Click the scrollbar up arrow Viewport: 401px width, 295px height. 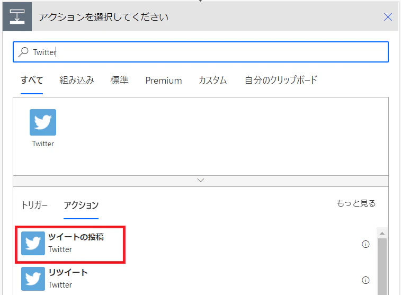coord(382,233)
